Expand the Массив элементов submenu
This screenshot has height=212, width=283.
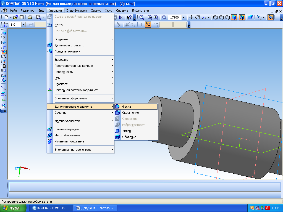80,121
